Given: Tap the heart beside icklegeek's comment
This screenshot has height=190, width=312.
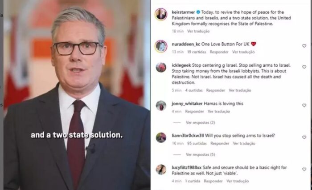Looking at the screenshot, I should point(304,67).
